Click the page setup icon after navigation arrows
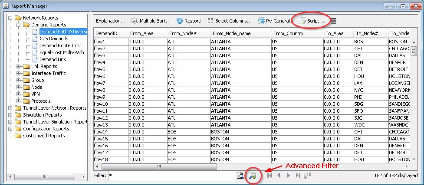 click(307, 175)
